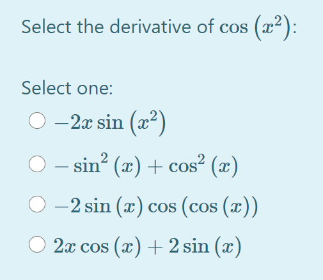Click the 2 sin(x) term in fourth option
Screen dimensions: 323x280
click(205, 246)
